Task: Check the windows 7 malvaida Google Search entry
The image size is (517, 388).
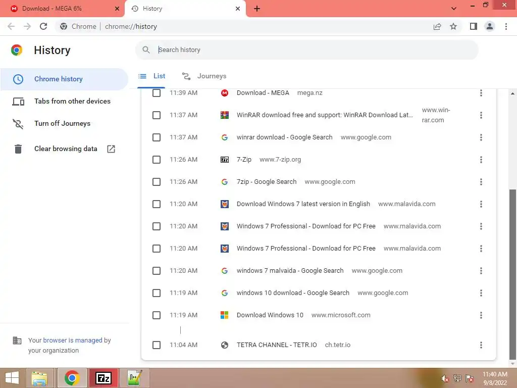Action: point(157,271)
